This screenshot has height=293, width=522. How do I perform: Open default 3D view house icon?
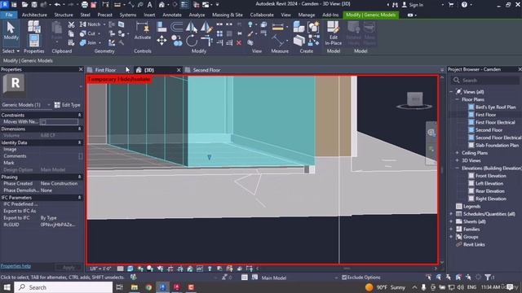click(161, 5)
